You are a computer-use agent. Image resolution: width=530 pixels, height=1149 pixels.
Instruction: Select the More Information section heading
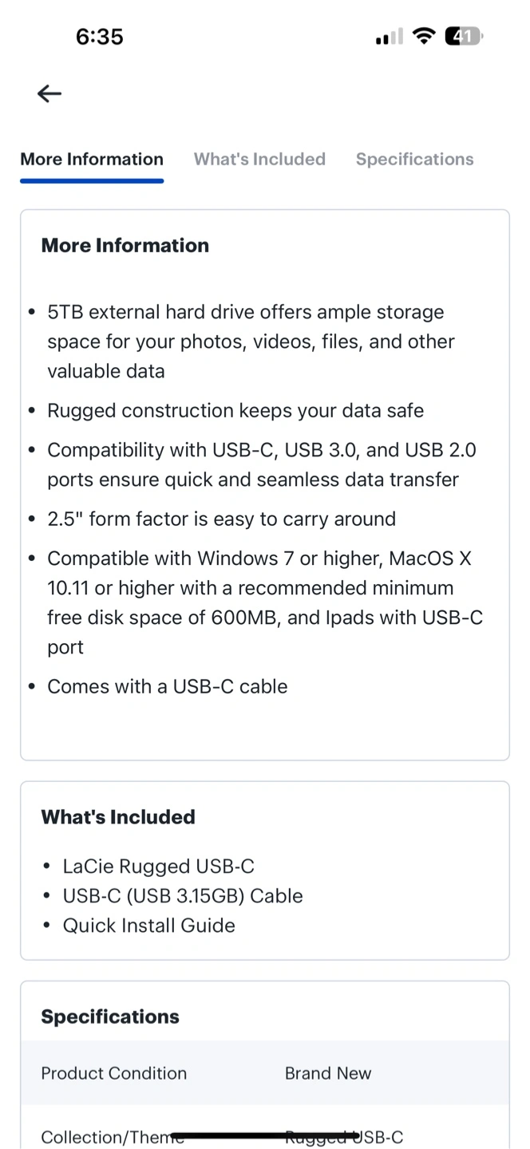tap(125, 245)
